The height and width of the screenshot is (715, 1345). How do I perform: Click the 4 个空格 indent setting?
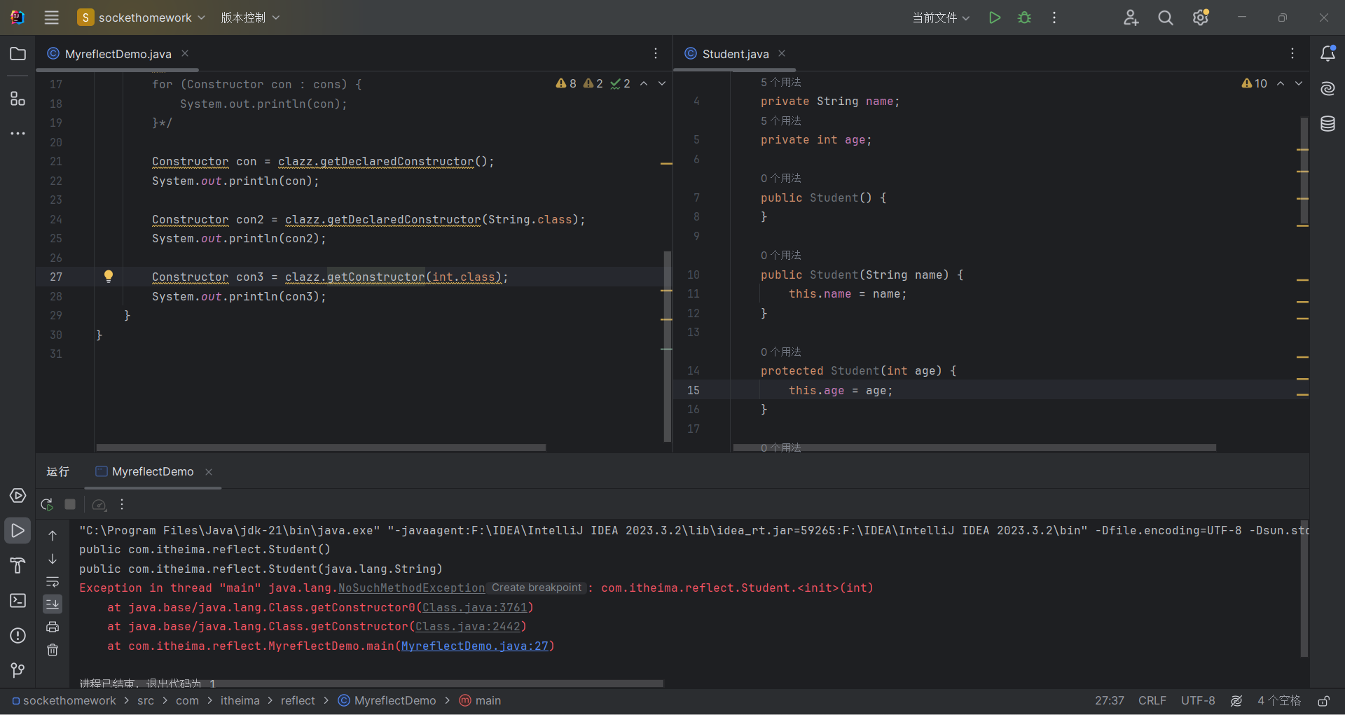click(x=1279, y=701)
